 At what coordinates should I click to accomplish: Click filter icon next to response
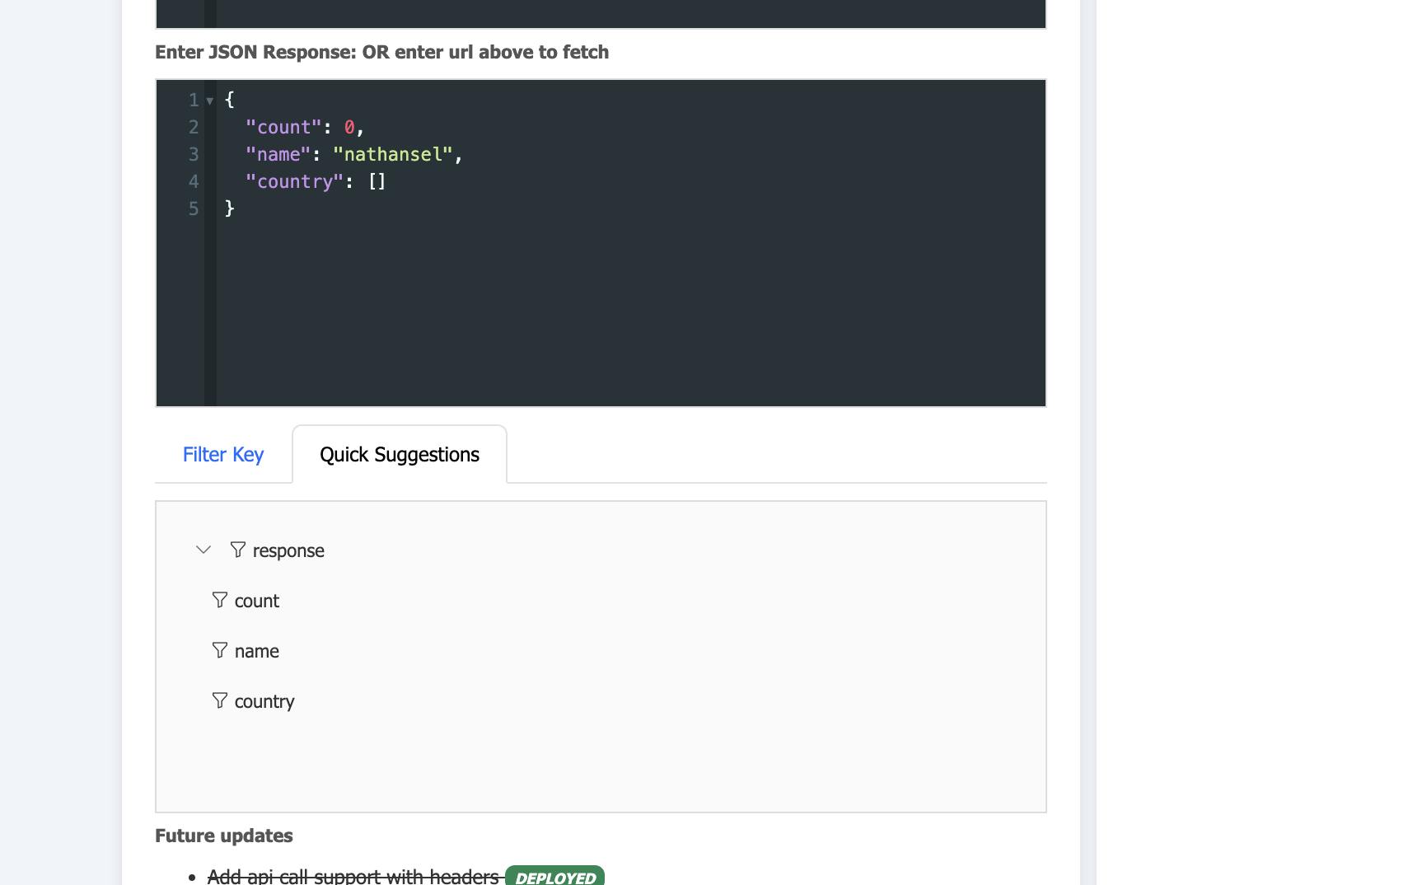click(238, 550)
